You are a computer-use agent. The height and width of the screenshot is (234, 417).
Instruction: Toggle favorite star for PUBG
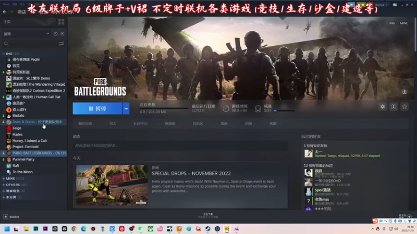[x=404, y=107]
